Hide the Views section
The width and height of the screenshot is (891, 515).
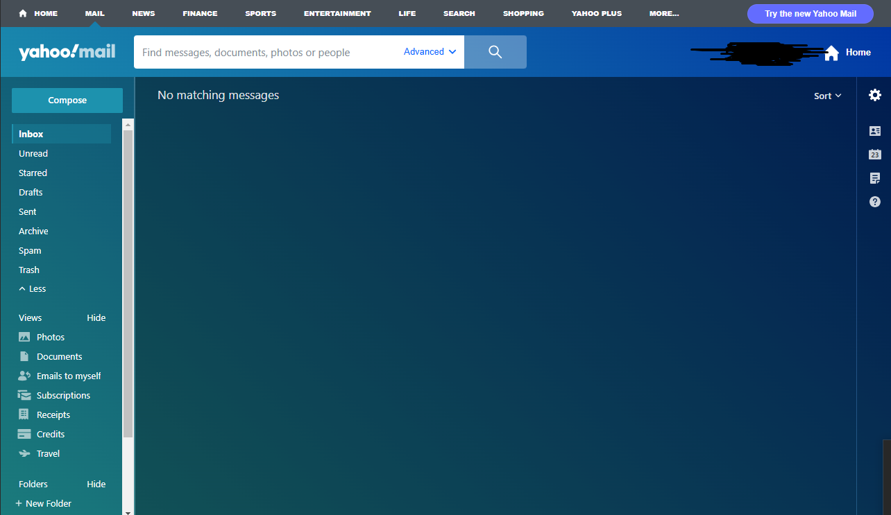[96, 317]
